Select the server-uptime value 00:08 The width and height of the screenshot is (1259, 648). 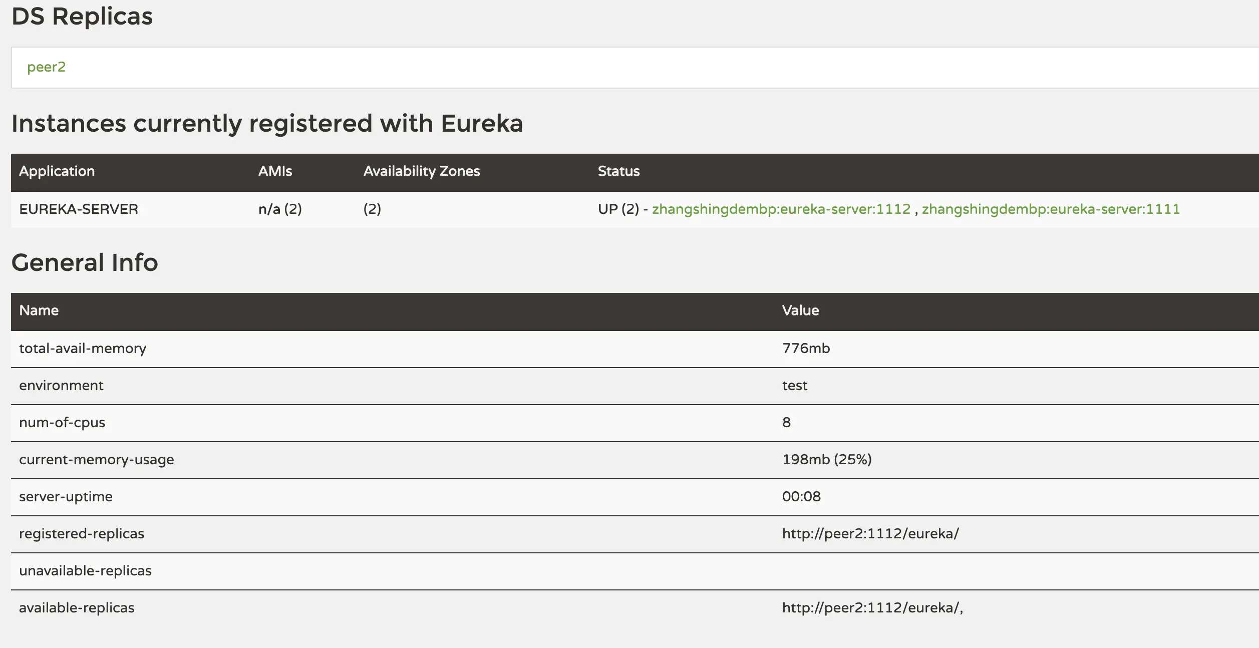click(801, 497)
